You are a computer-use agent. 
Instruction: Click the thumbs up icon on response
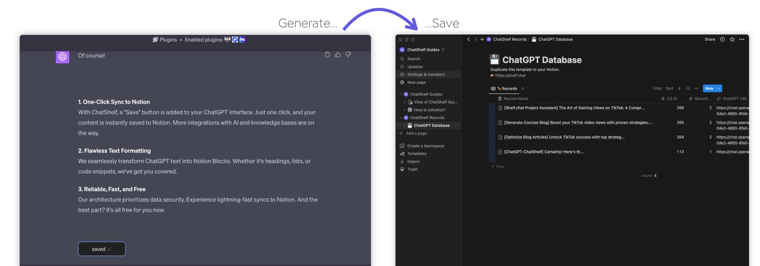pyautogui.click(x=337, y=55)
